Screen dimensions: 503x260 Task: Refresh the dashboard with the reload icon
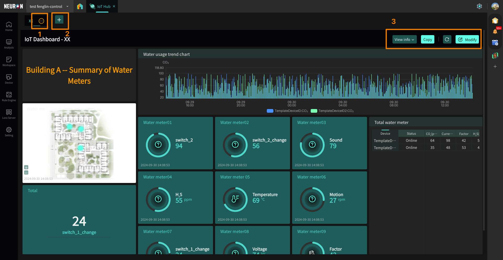[x=447, y=39]
